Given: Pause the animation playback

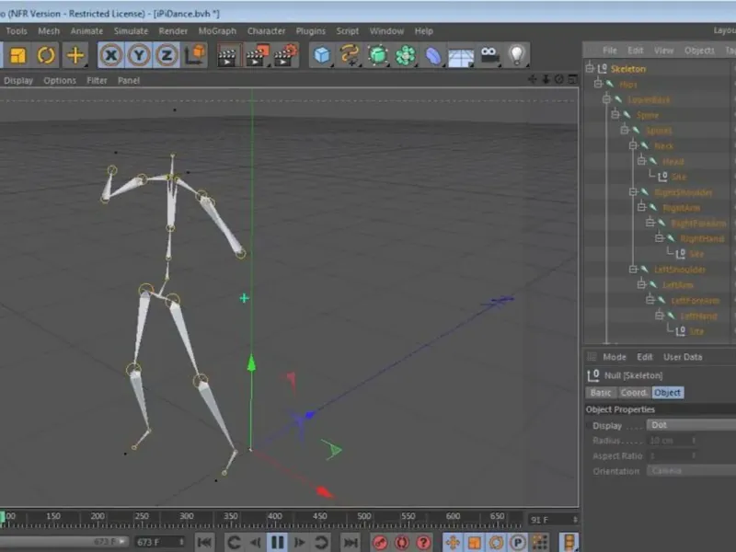Looking at the screenshot, I should [x=277, y=543].
